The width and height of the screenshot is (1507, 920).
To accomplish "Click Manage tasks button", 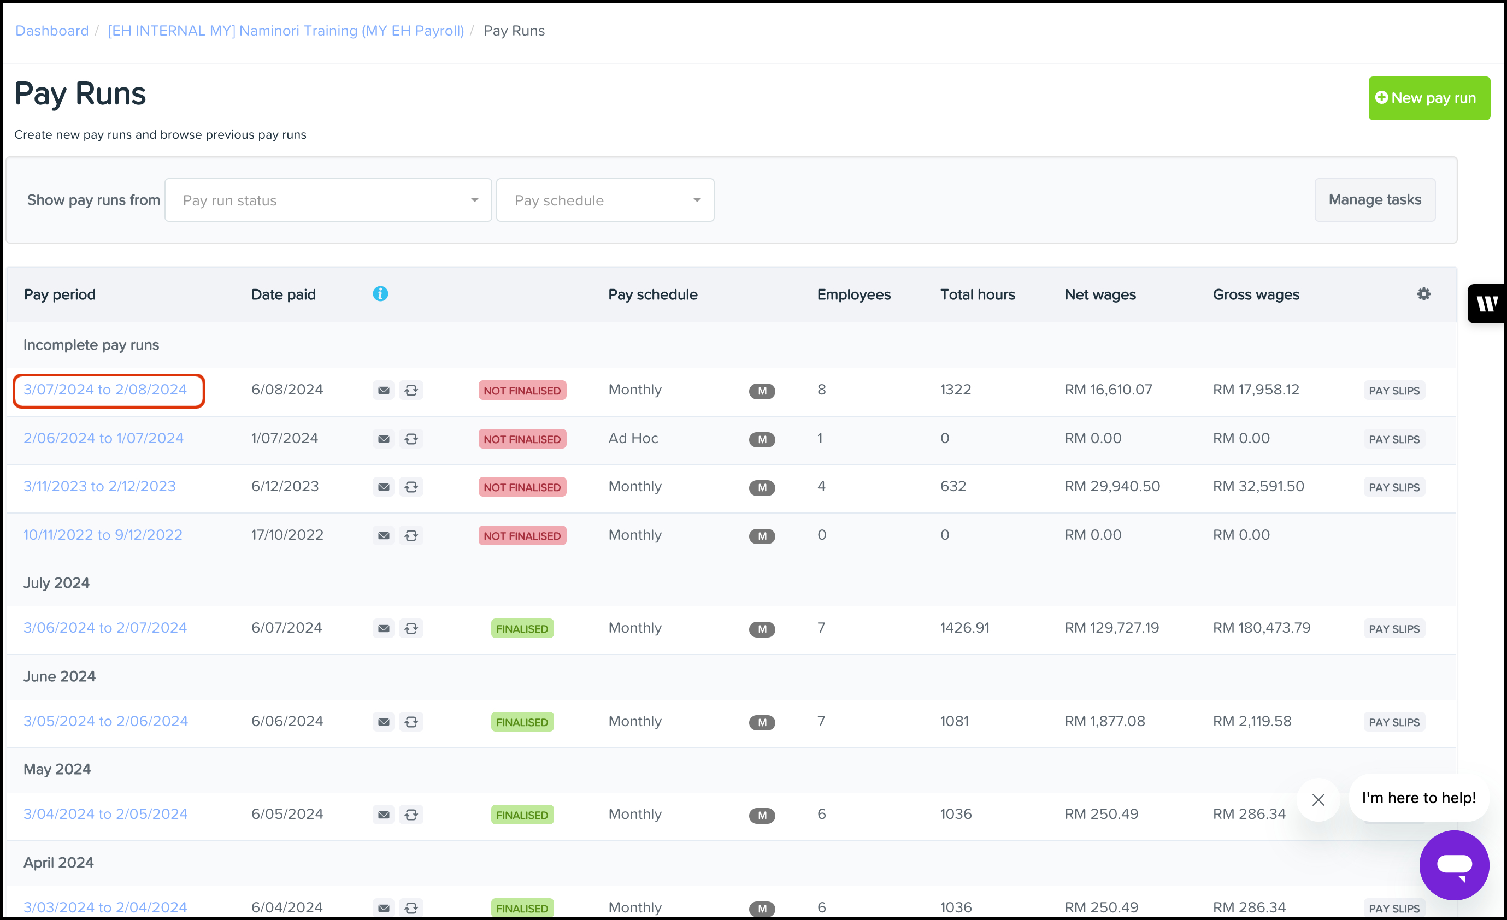I will [1374, 200].
